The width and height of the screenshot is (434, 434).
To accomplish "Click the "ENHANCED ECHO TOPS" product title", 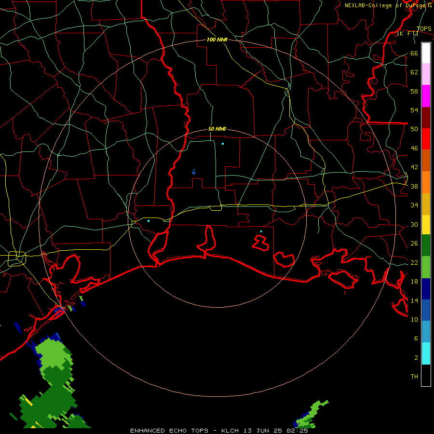I will coord(169,431).
